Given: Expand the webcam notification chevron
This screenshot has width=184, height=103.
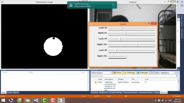Looking at the screenshot, I should [113, 5].
